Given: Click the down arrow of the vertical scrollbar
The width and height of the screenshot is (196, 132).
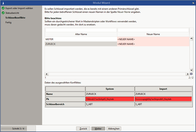Looking at the screenshot, I should click(x=191, y=70).
